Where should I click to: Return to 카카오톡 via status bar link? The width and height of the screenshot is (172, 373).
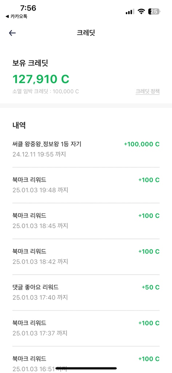click(x=16, y=16)
